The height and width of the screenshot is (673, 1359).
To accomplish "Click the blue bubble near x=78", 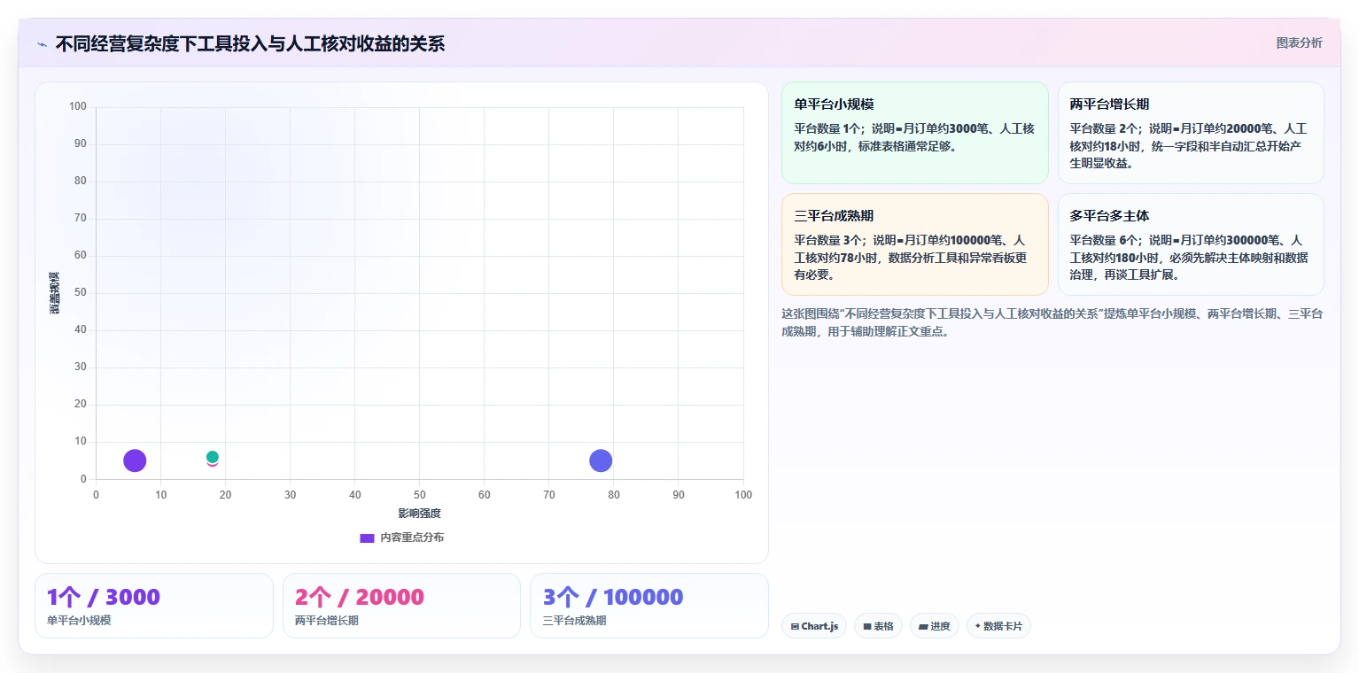I will pos(601,460).
